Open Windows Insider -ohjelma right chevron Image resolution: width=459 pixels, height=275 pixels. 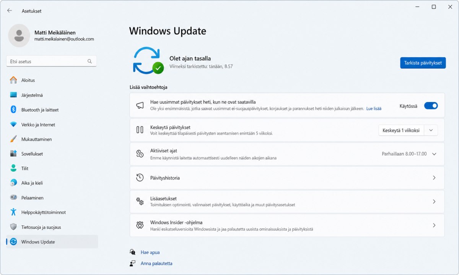point(434,225)
